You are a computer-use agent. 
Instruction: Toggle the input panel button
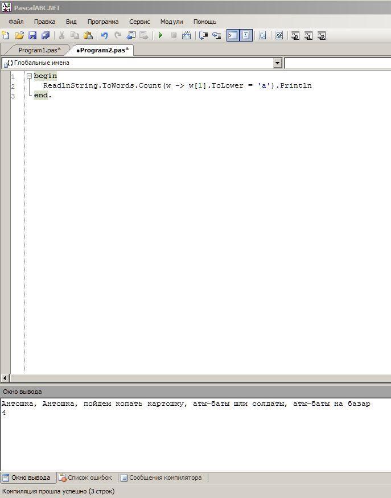tap(246, 35)
